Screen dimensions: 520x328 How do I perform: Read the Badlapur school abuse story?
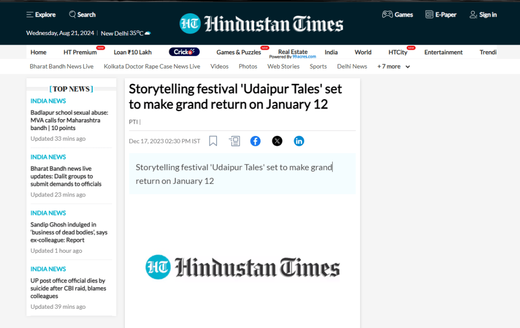coord(69,120)
